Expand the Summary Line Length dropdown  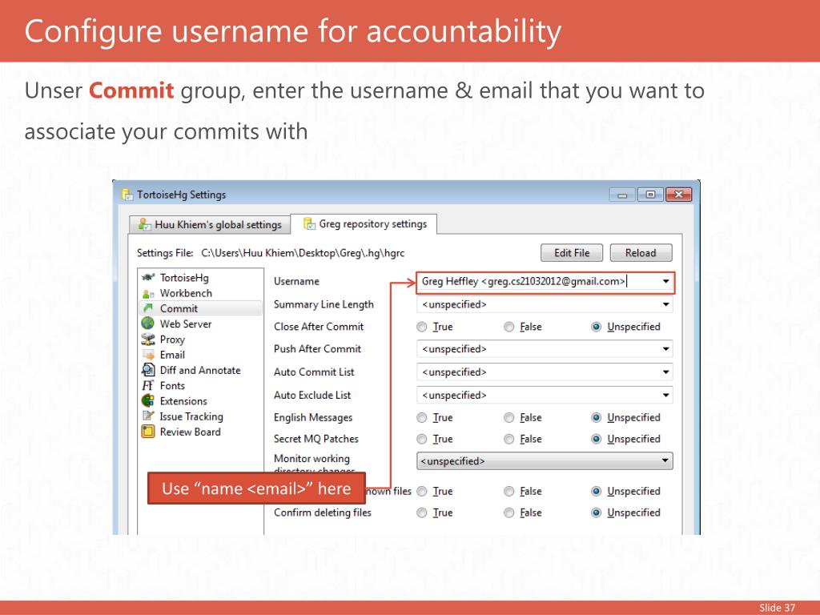(665, 304)
